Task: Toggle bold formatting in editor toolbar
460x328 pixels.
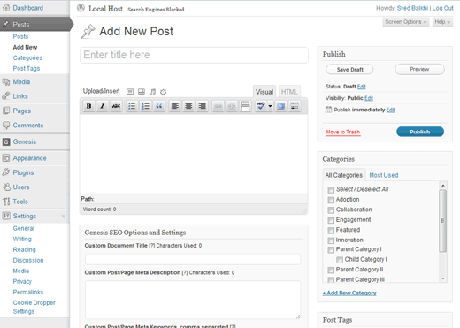Action: [x=88, y=106]
